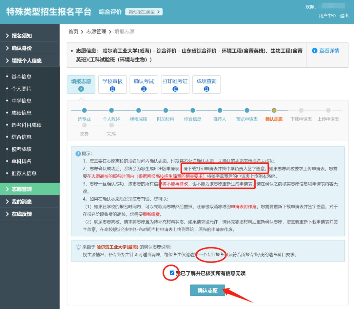Go to the 推荐人 step link
The image size is (354, 309).
coord(220,119)
